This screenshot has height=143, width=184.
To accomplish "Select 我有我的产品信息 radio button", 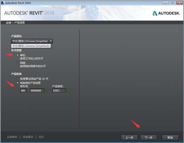I will [18, 83].
